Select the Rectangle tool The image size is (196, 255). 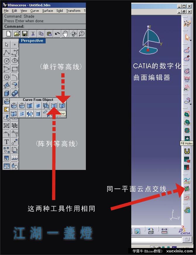(x=15, y=69)
